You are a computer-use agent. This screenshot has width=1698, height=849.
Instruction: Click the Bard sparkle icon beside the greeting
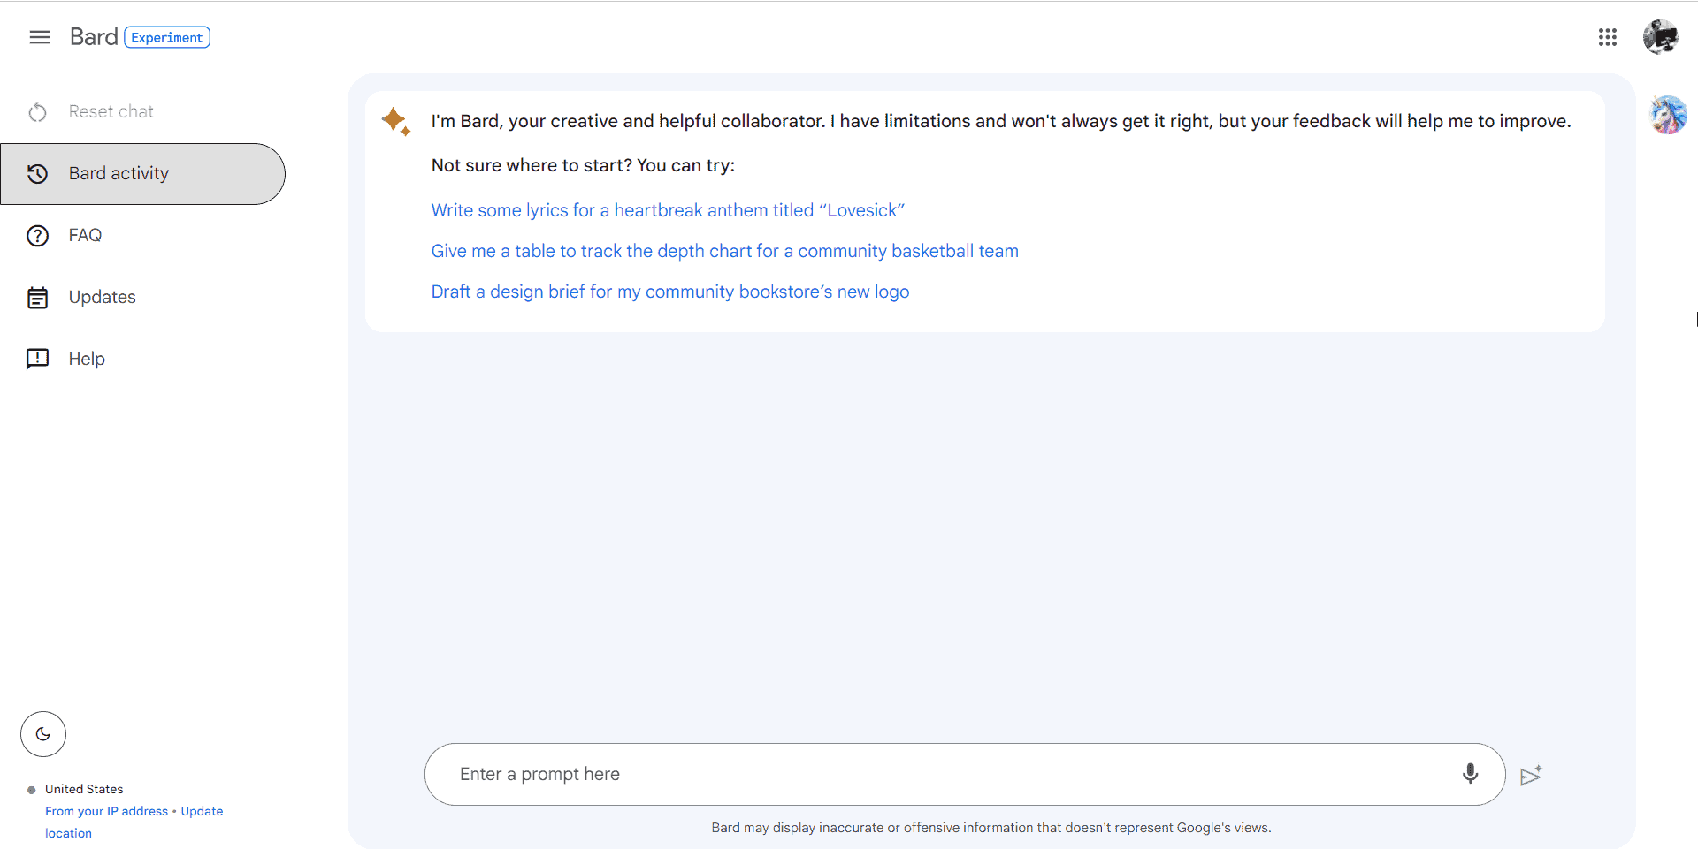(x=395, y=121)
